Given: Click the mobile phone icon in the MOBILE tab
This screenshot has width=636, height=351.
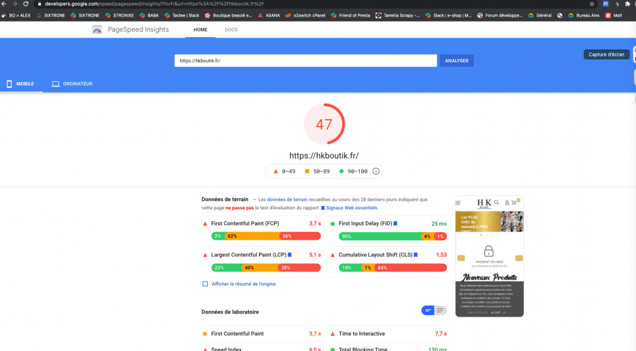Looking at the screenshot, I should 10,84.
